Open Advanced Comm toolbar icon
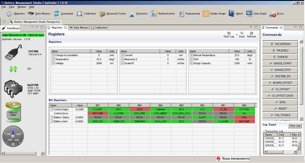Screen dimensions: 305x163 102,14
